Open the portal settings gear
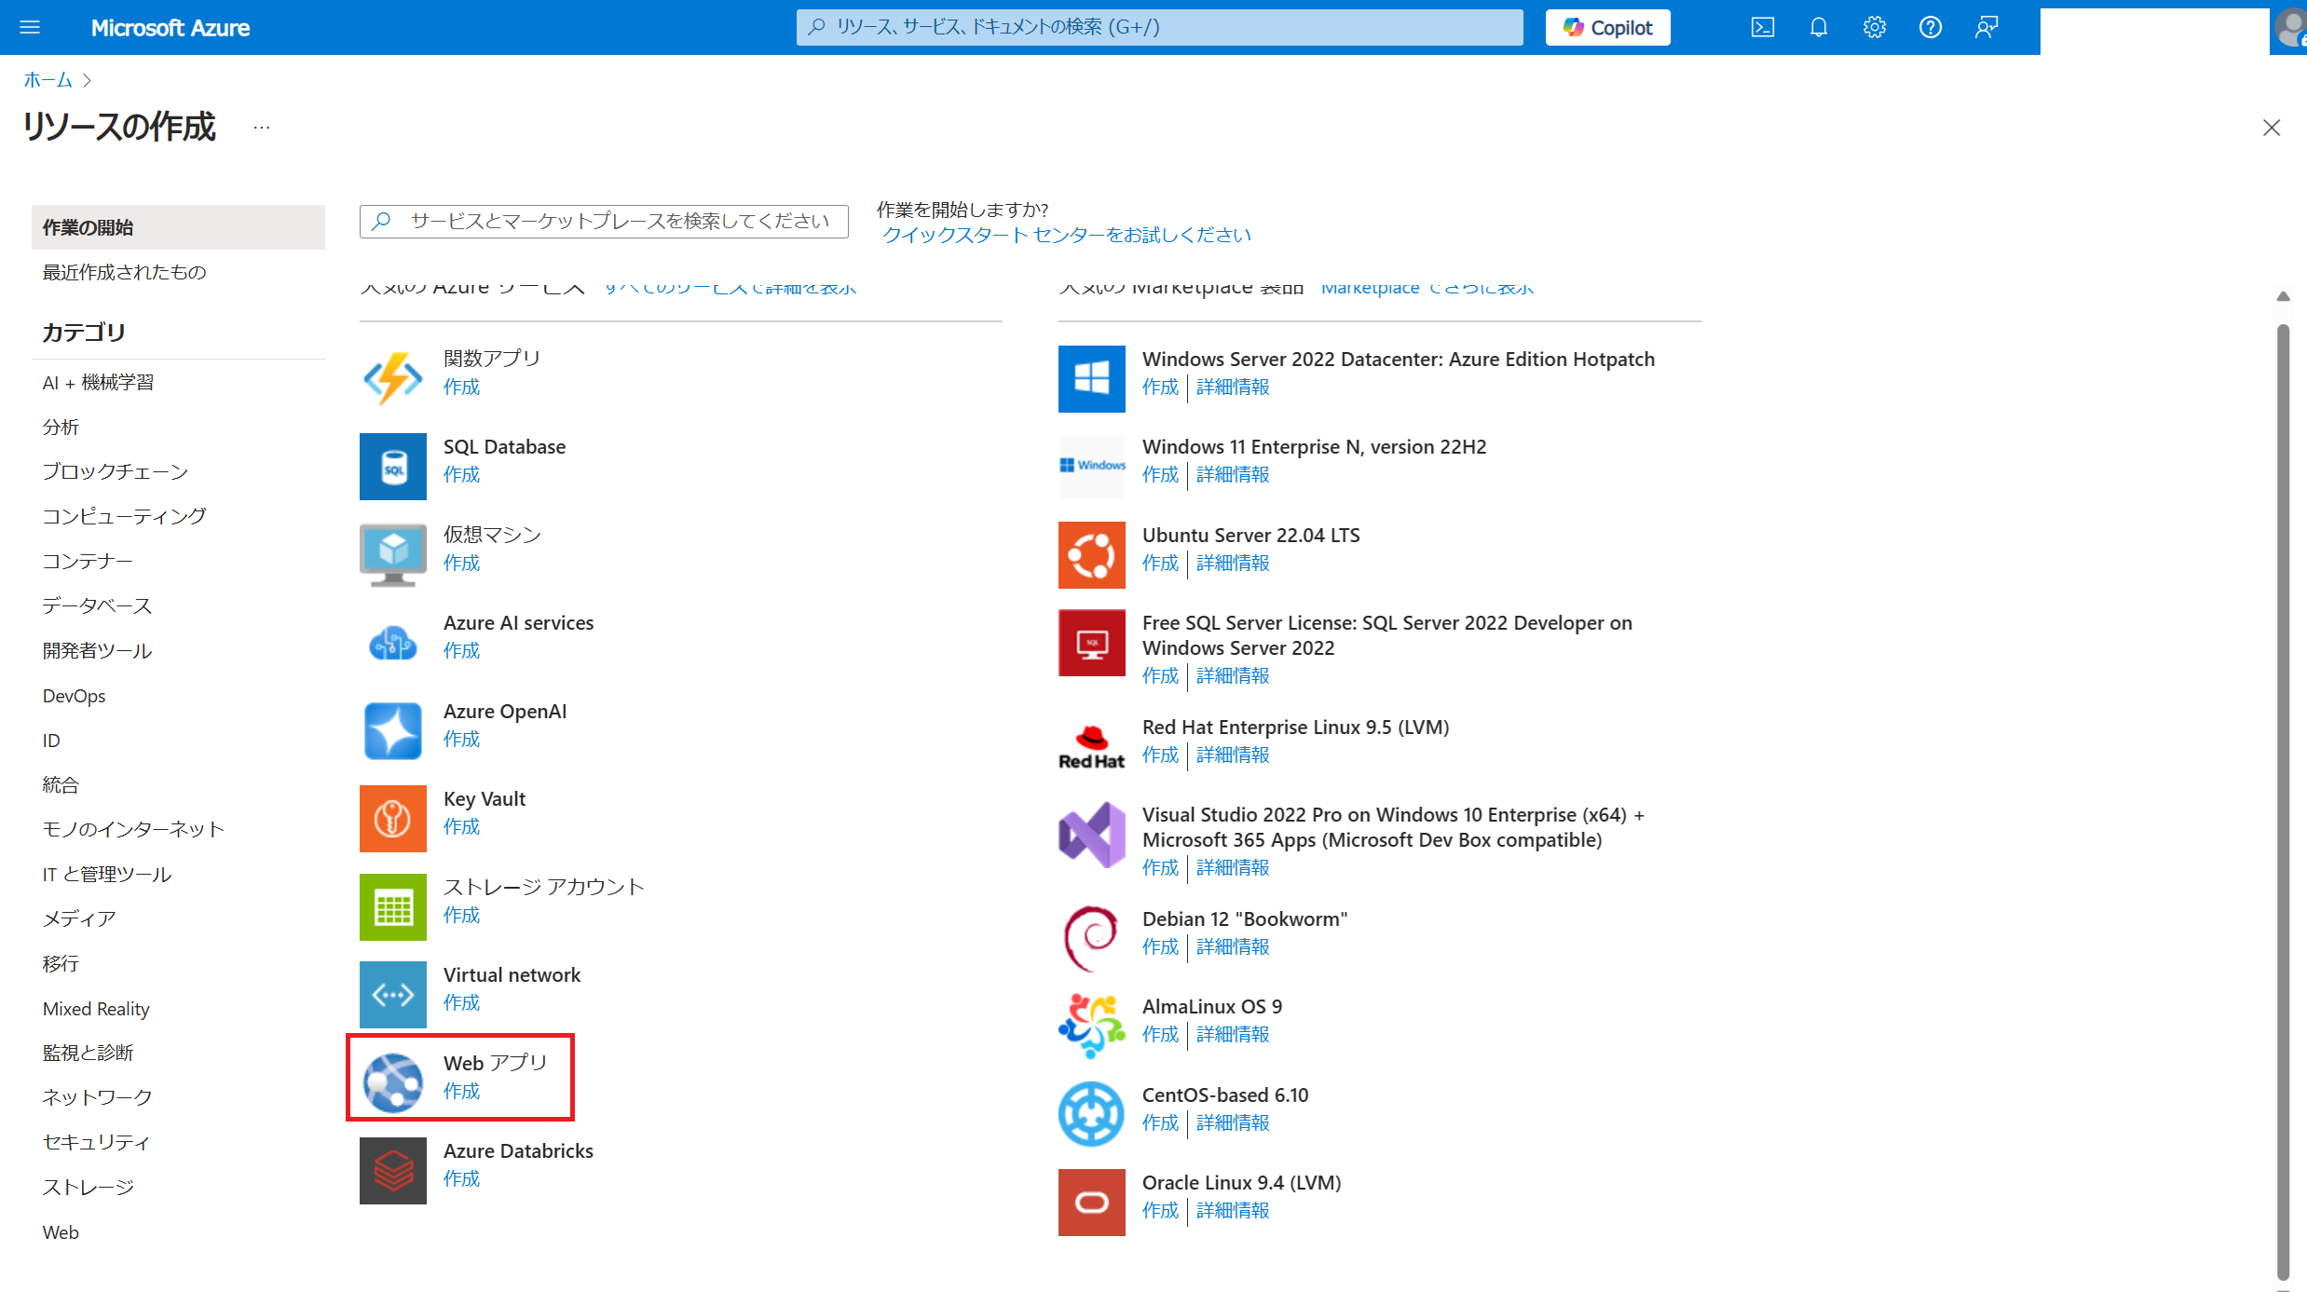This screenshot has height=1292, width=2307. [1874, 27]
